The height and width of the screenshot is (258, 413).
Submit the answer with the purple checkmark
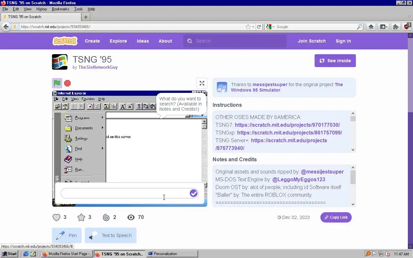point(194,193)
